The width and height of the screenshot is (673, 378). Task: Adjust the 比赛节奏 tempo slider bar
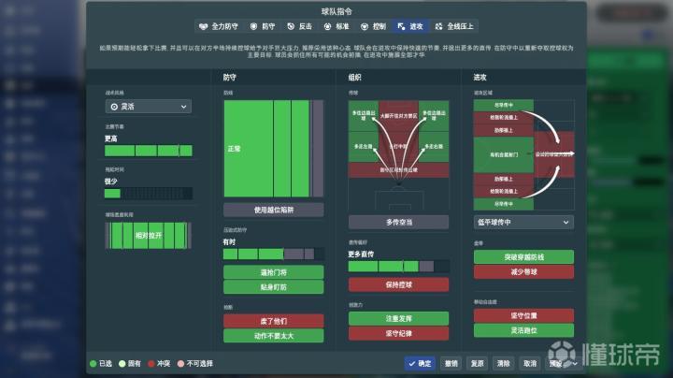pos(149,151)
